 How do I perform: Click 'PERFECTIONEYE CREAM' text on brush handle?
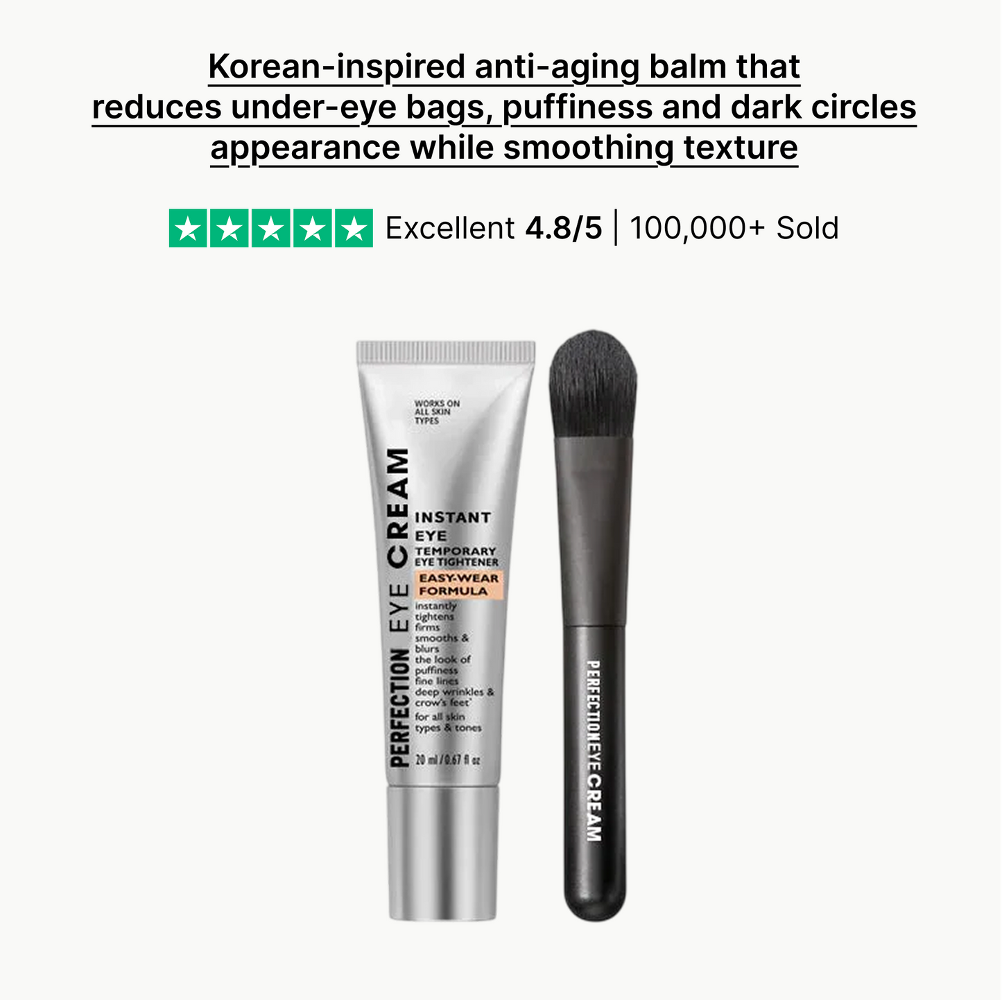[x=594, y=751]
